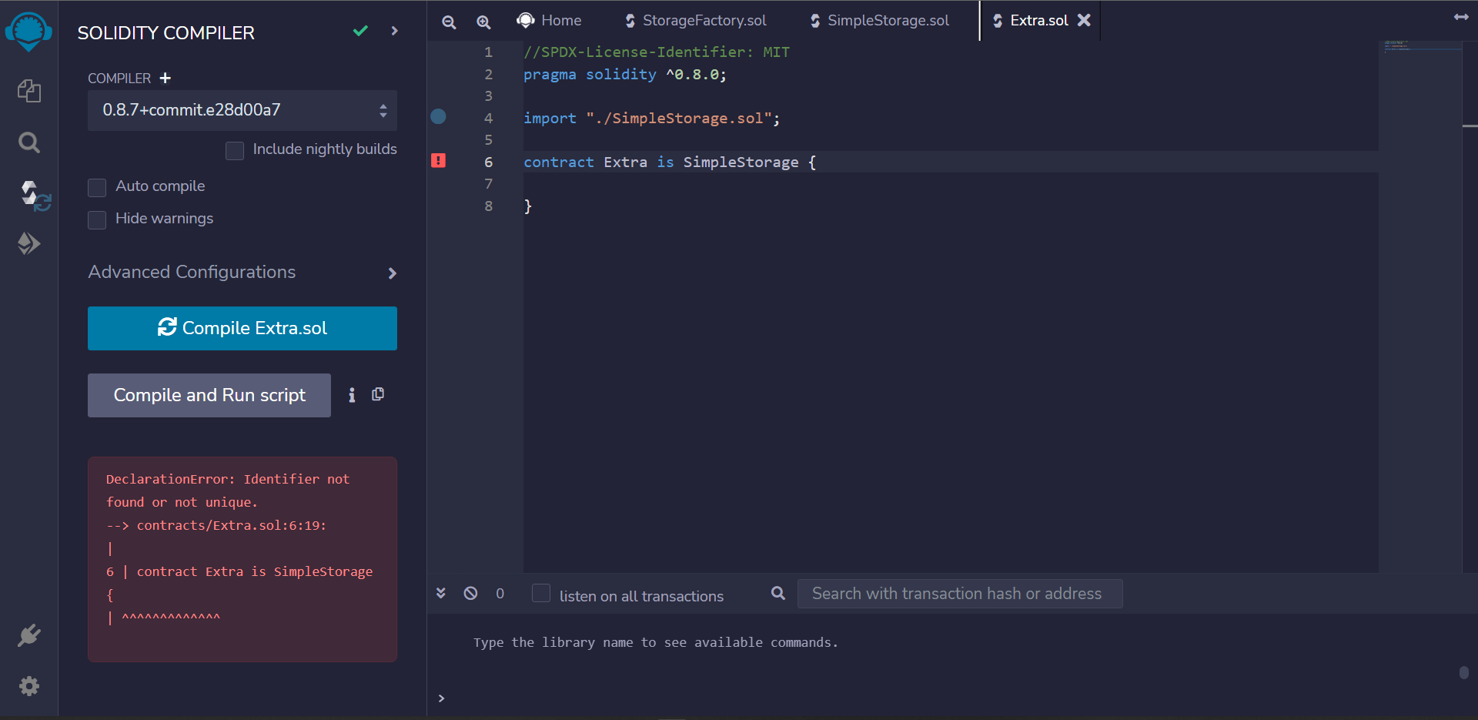Click the terminal library hint text
This screenshot has width=1478, height=720.
coord(655,642)
